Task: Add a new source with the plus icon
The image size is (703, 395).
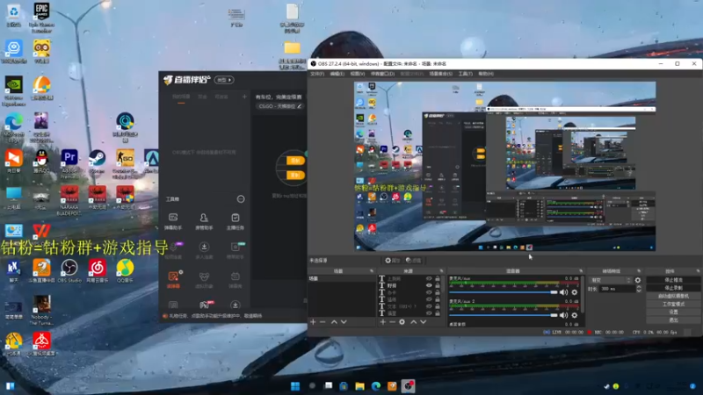Action: tap(383, 321)
